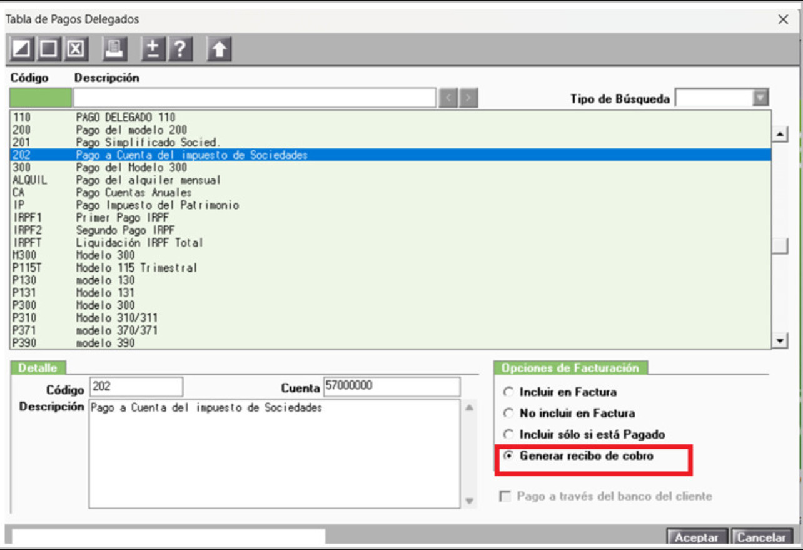Go to next record with right arrow
803x550 pixels.
click(469, 98)
